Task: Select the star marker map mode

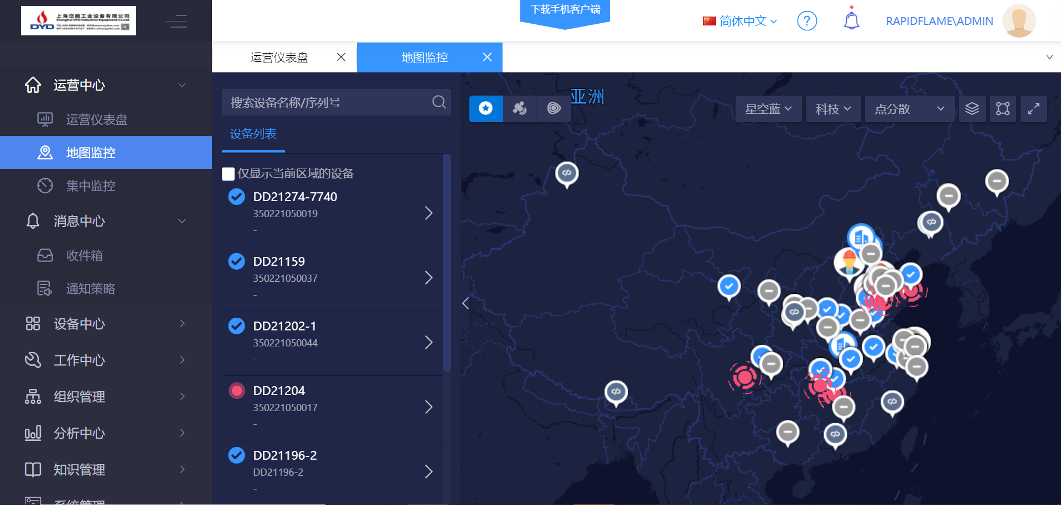Action: 486,108
